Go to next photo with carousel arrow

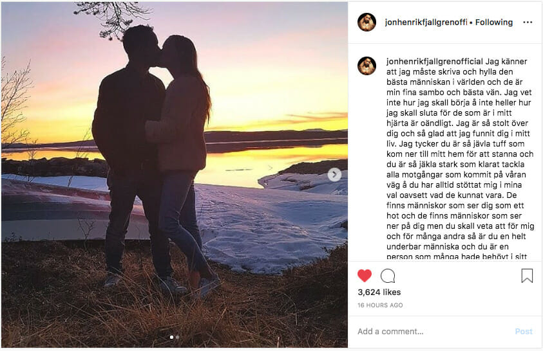[x=334, y=174]
